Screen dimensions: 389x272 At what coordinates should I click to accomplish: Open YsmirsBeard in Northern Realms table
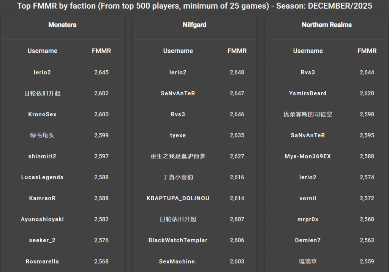click(308, 93)
